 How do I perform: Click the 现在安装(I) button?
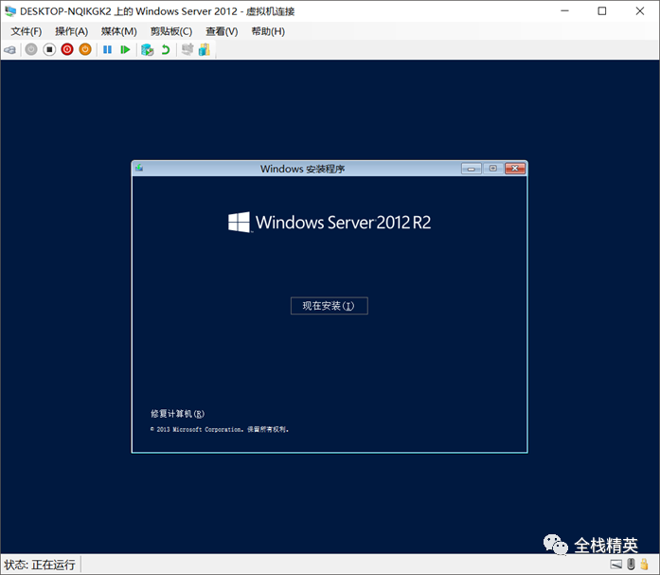coord(330,306)
